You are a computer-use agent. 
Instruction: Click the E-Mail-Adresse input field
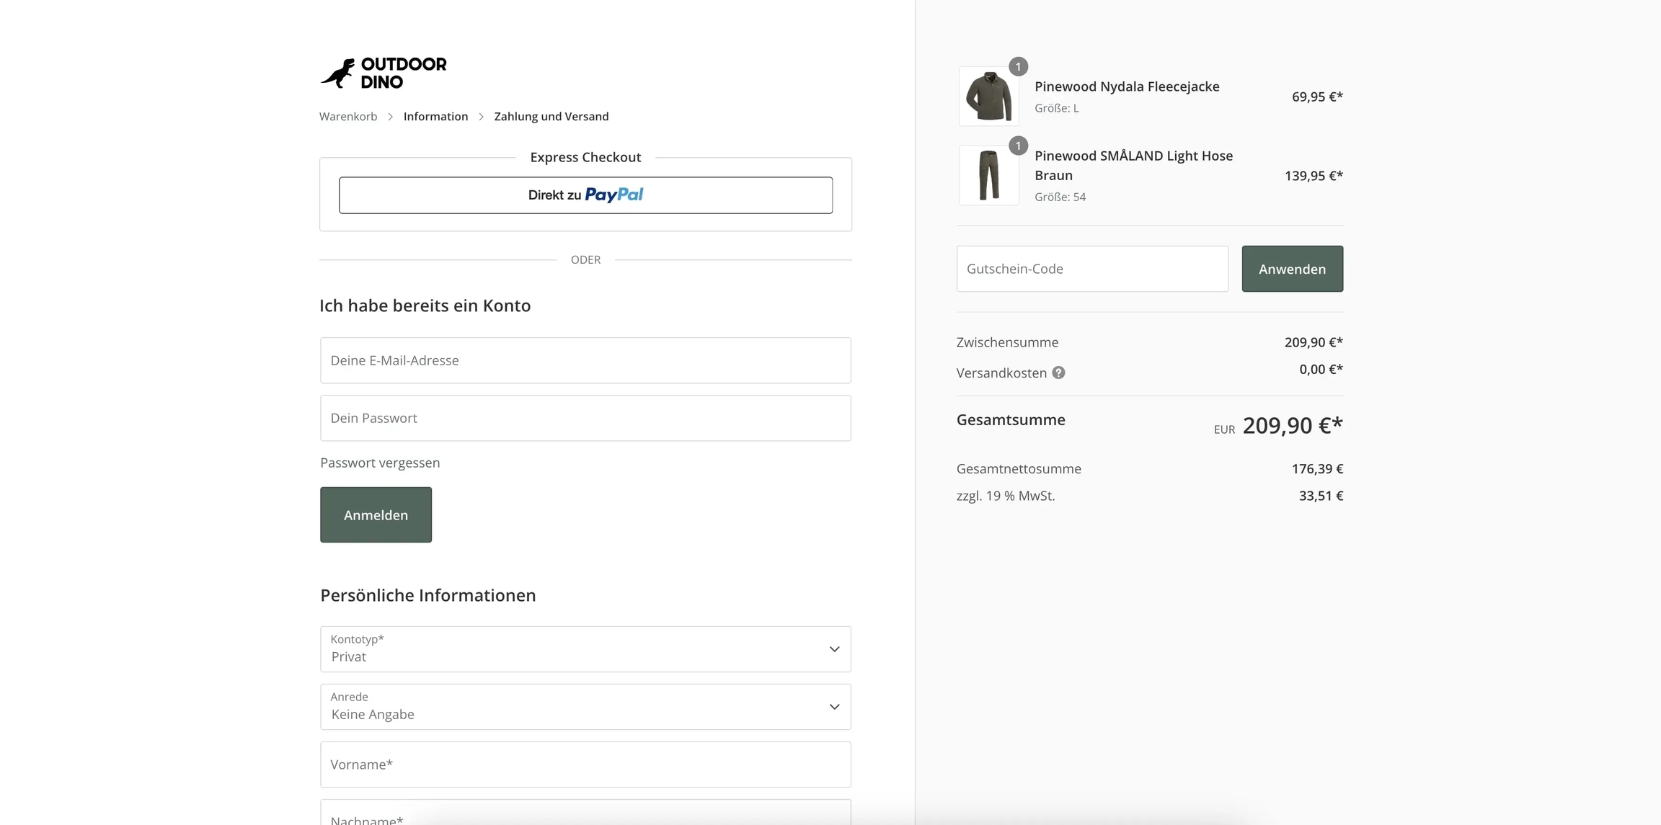pyautogui.click(x=585, y=360)
